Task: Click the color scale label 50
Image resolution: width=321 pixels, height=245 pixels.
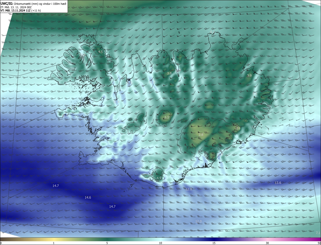Action: click(x=319, y=243)
